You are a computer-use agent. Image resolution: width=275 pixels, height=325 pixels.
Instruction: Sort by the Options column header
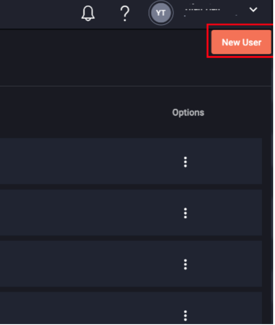point(189,113)
